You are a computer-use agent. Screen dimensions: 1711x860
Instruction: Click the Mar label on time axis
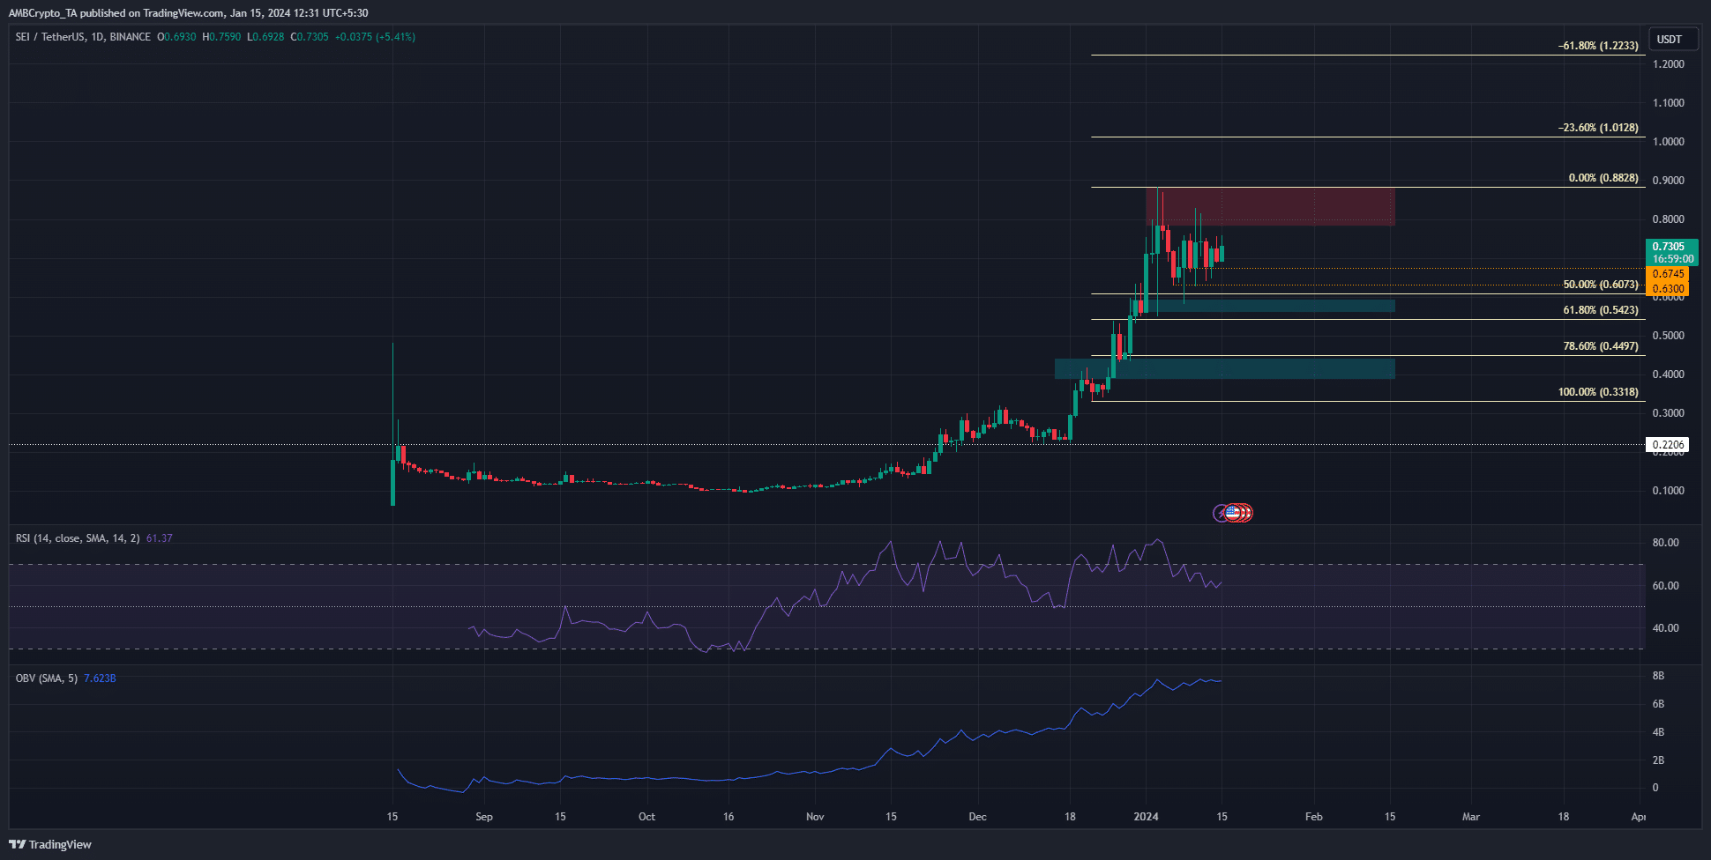[x=1471, y=817]
